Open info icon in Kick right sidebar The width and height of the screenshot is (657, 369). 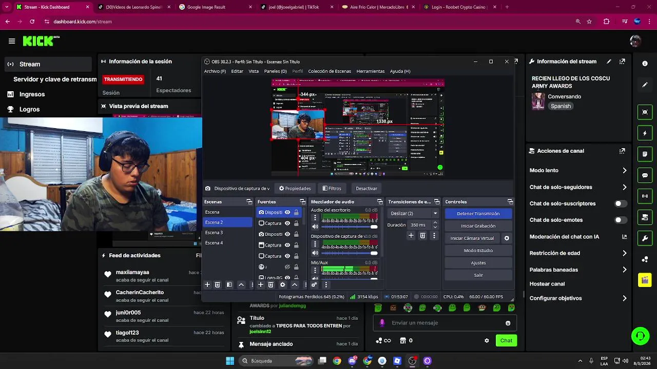(645, 64)
